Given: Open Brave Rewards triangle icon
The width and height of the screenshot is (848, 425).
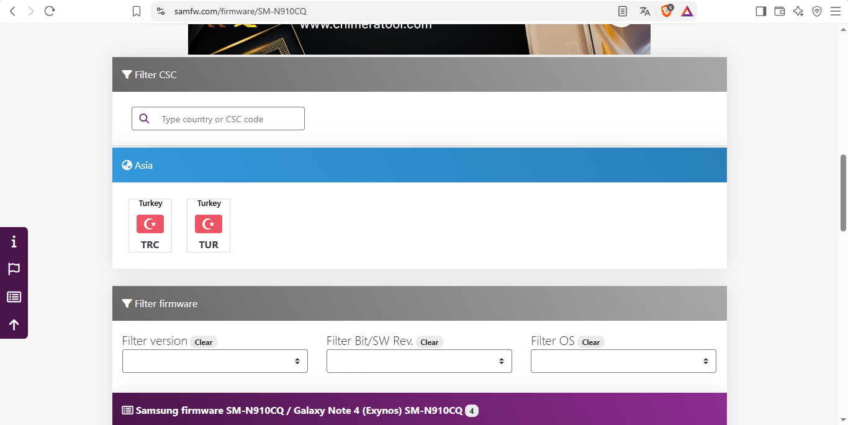Looking at the screenshot, I should point(687,11).
